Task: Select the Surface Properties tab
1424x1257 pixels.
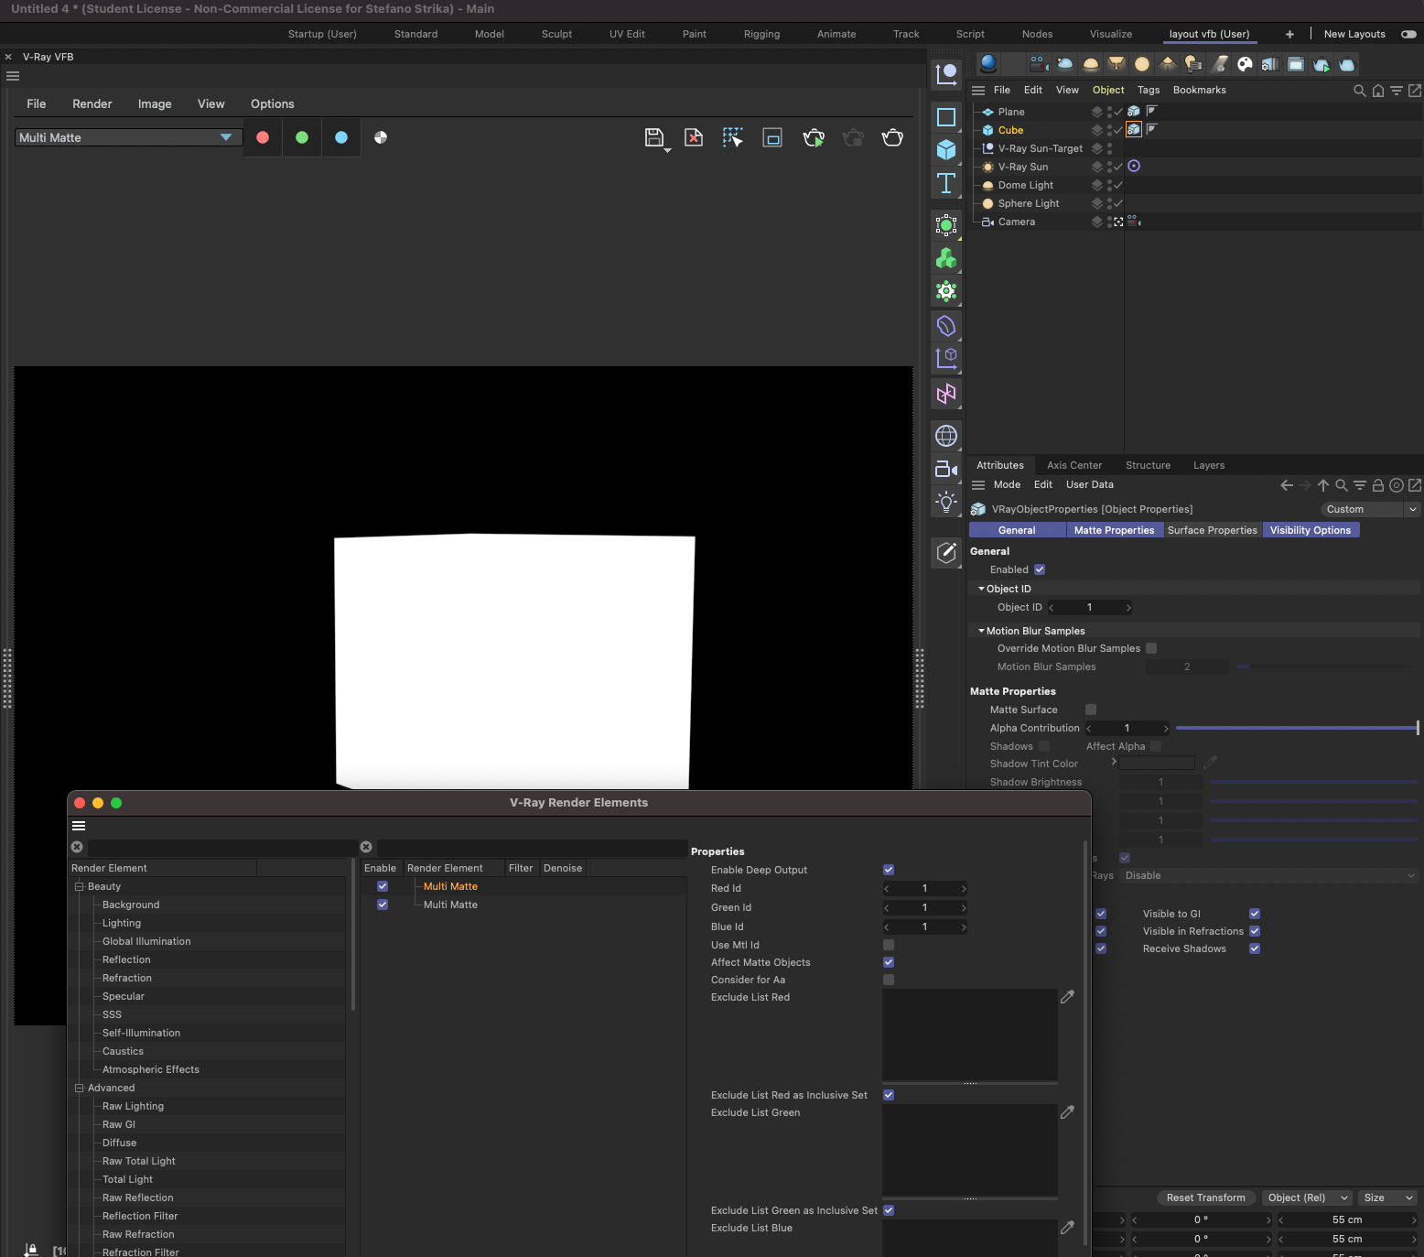Action: point(1213,530)
